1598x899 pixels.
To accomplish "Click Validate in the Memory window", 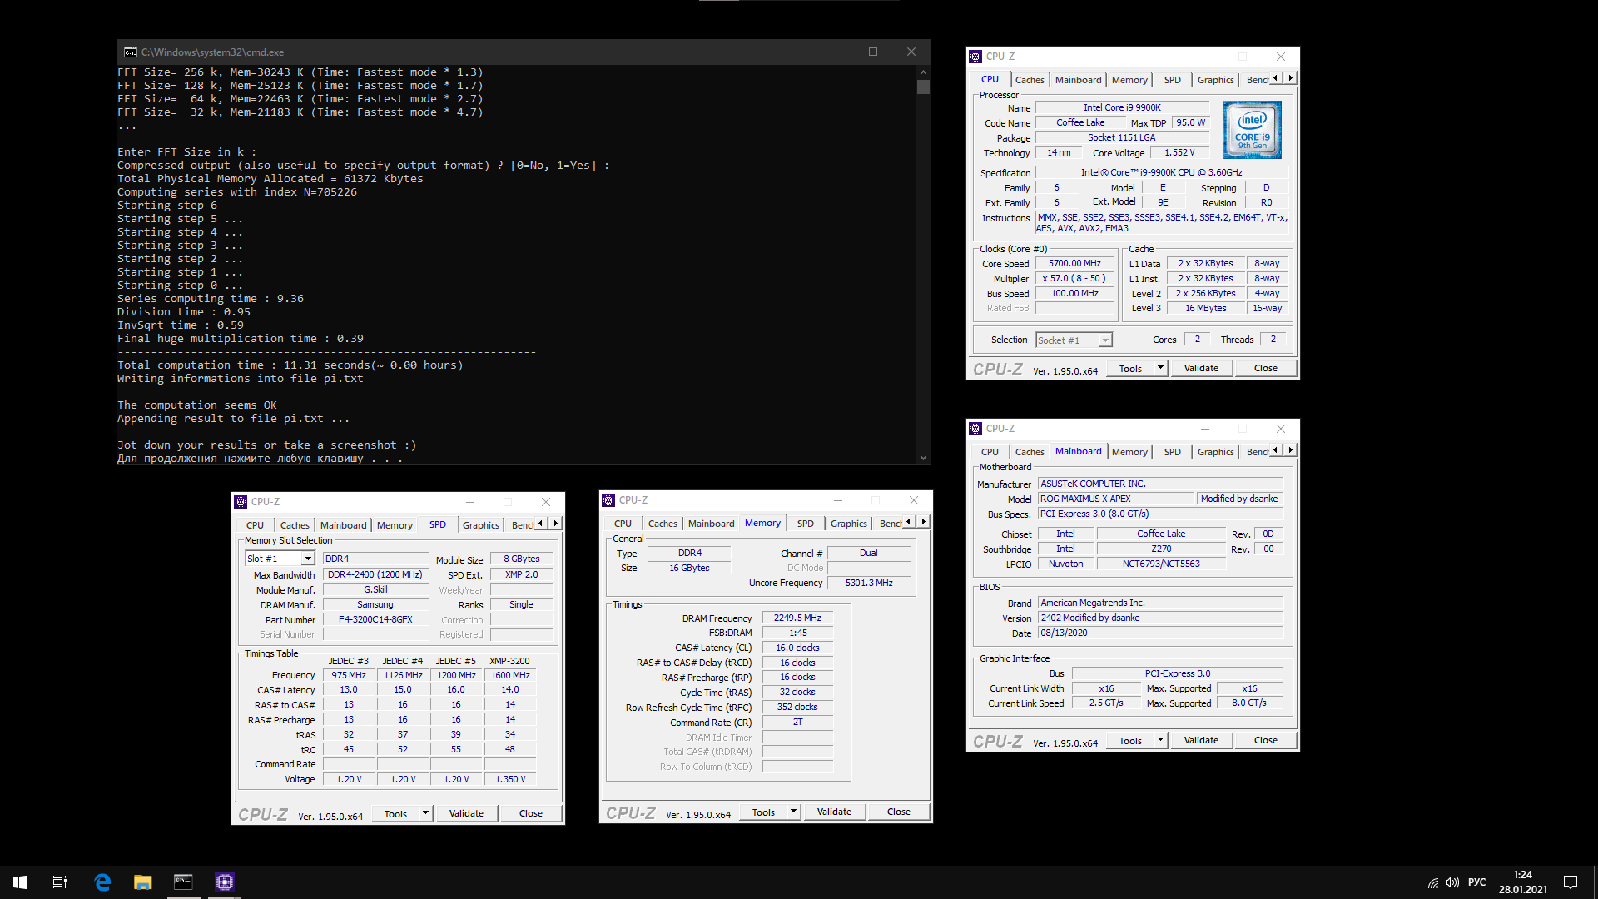I will click(x=834, y=812).
